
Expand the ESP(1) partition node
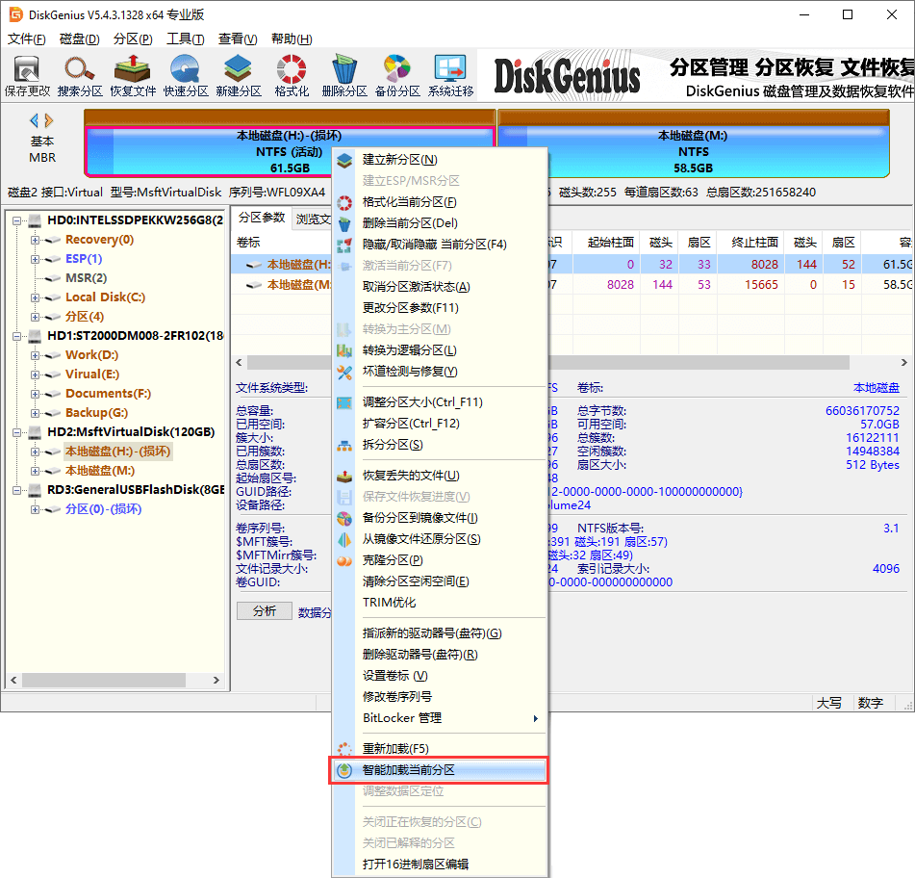[35, 259]
